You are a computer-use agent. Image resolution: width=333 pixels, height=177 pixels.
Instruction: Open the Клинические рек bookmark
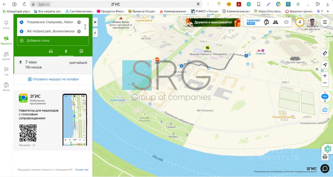click(236, 11)
